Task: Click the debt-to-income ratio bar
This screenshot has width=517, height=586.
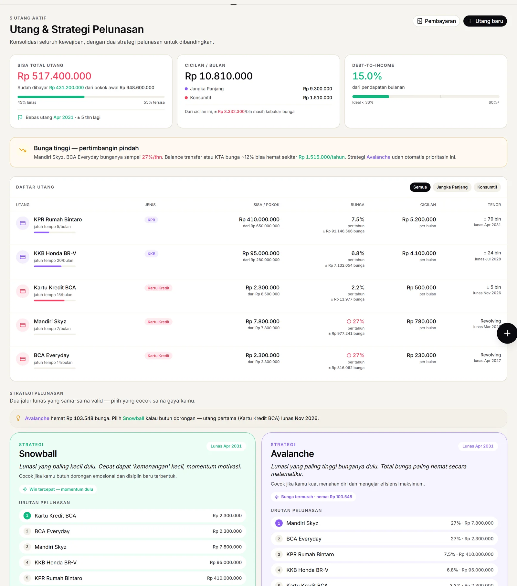Action: 426,97
